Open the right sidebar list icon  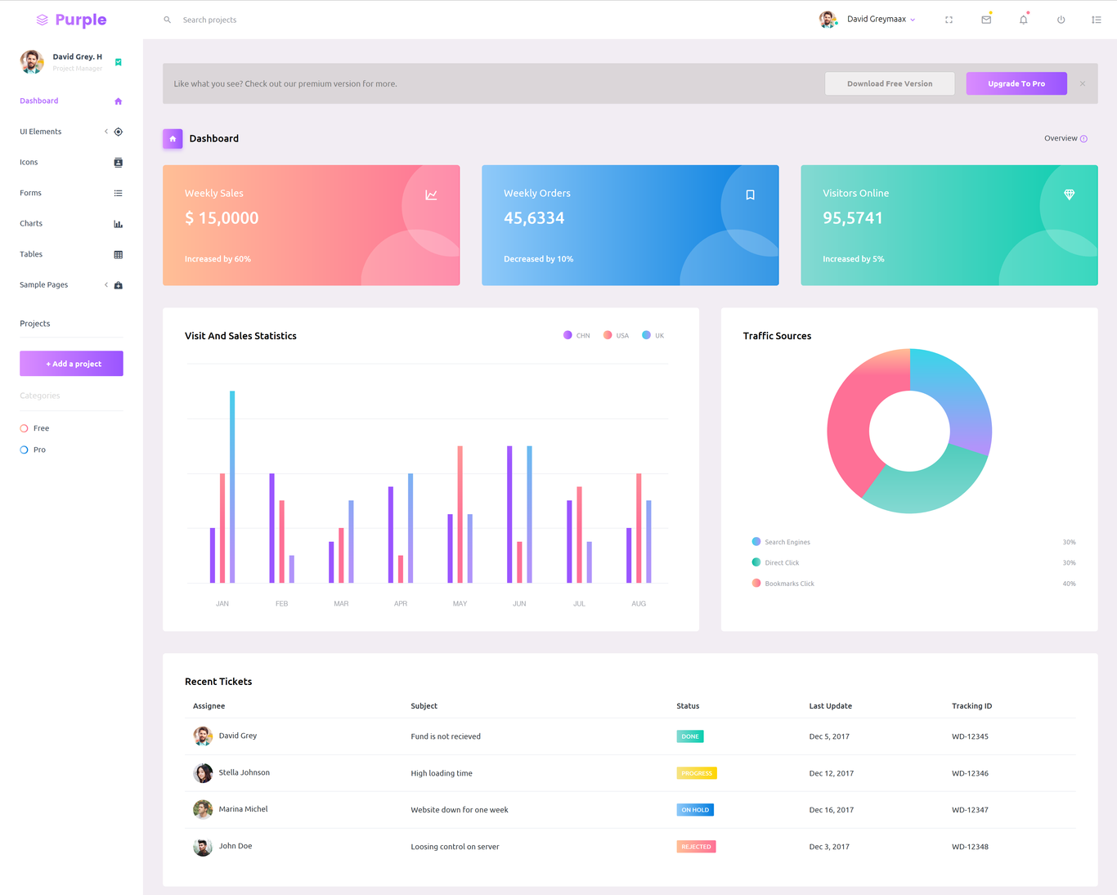pyautogui.click(x=1097, y=20)
